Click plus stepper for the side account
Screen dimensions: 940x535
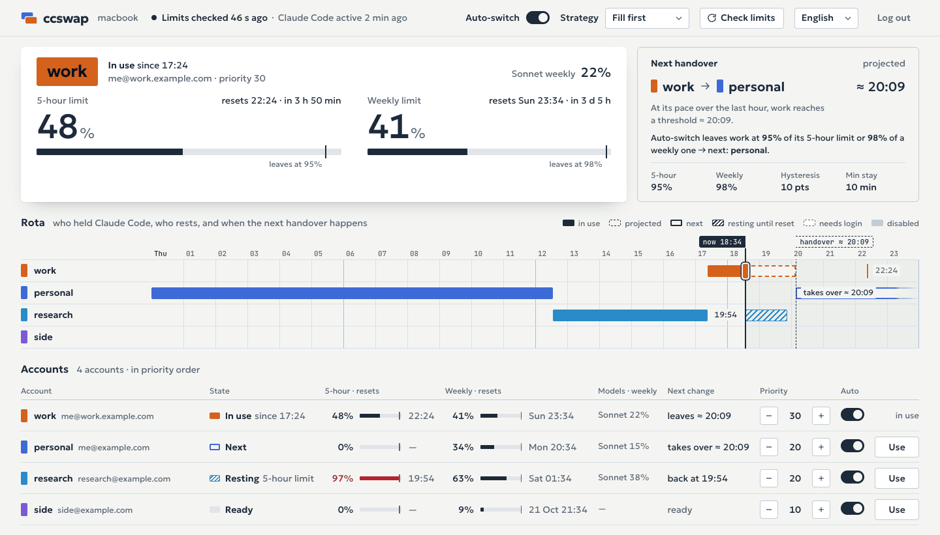pos(821,510)
